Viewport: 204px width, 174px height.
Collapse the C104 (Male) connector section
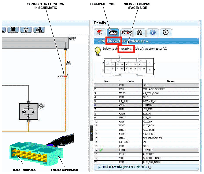(146, 41)
